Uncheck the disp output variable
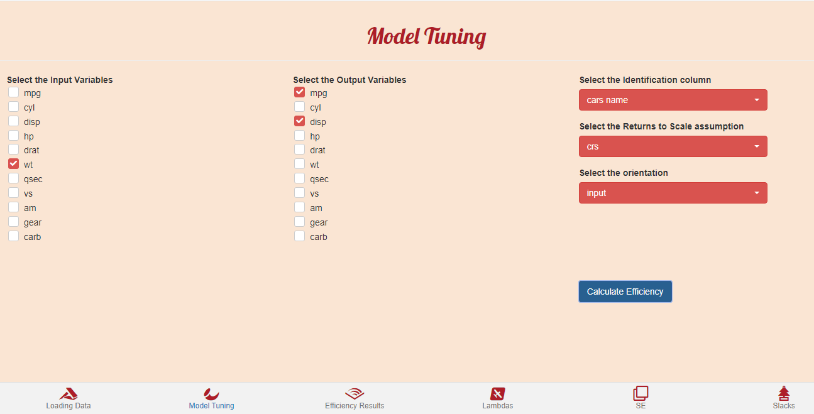The image size is (814, 414). coord(299,121)
